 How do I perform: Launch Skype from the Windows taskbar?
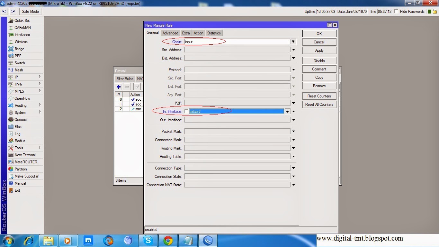148,241
